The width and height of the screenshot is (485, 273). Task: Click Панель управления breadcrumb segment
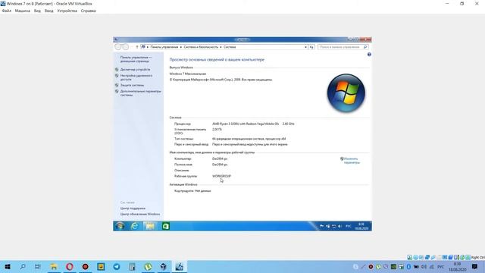(x=164, y=47)
